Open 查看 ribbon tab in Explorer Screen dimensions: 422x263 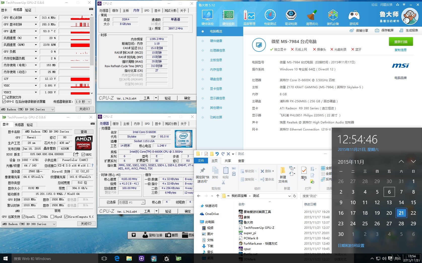[241, 161]
